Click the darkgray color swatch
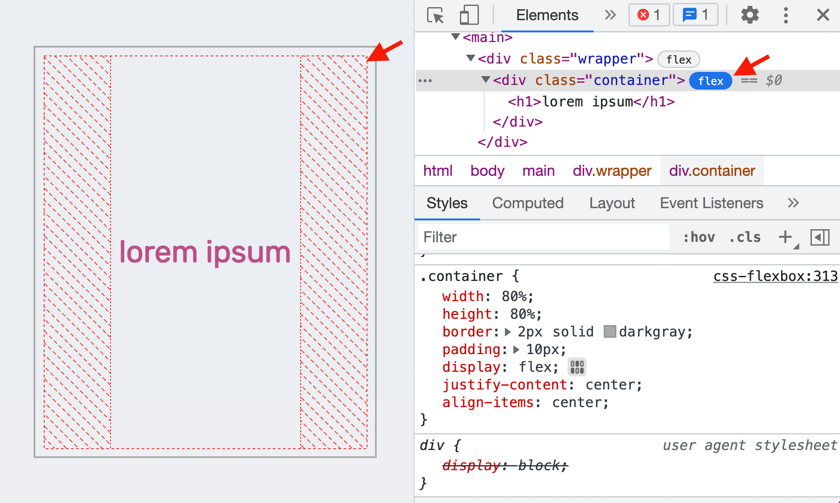 607,332
